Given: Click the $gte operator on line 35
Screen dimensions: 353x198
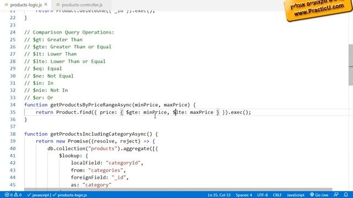Looking at the screenshot, I should pos(132,112).
